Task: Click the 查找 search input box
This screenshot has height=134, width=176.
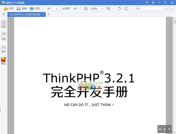Action: (x=148, y=9)
